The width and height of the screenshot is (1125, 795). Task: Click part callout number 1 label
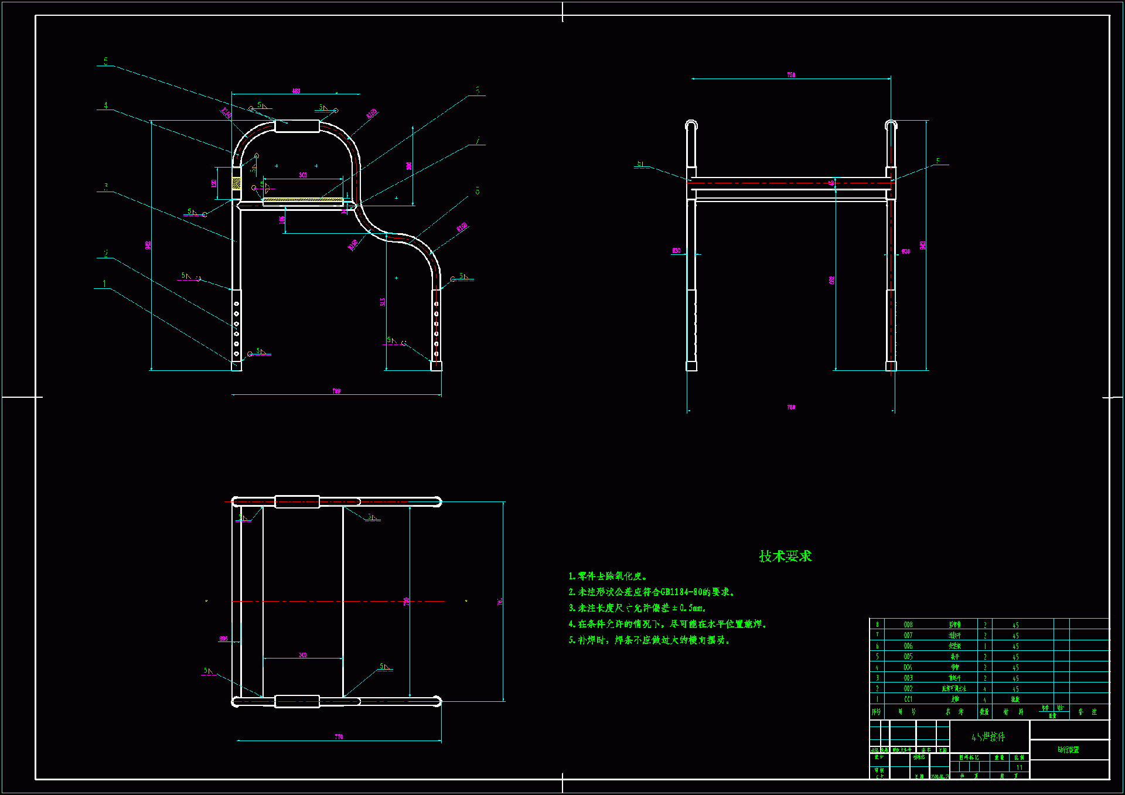coord(104,284)
